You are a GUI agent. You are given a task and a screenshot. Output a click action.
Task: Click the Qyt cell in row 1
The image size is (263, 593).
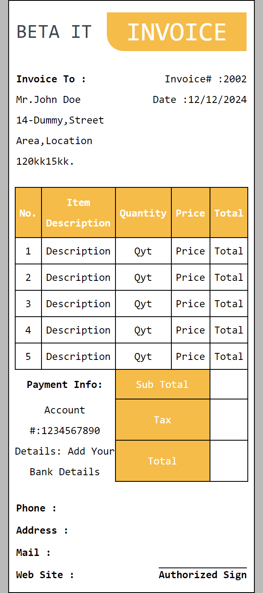pyautogui.click(x=143, y=251)
